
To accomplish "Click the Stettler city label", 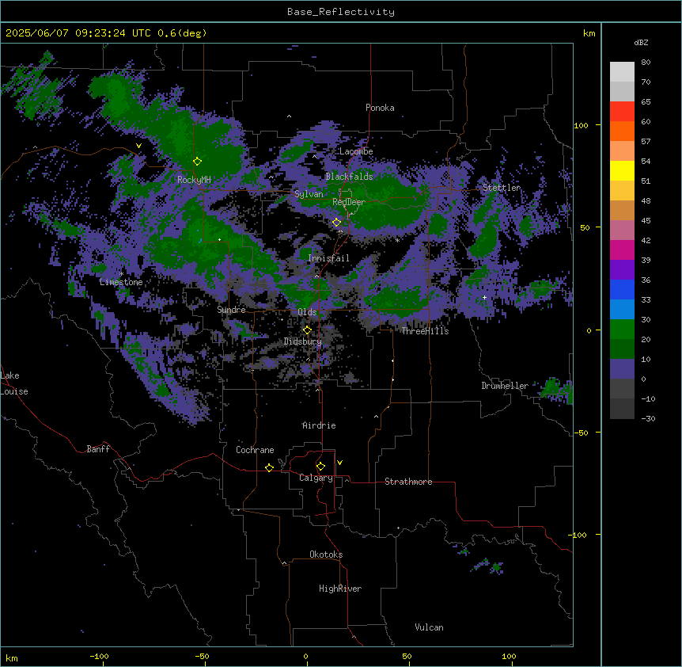I will 502,188.
